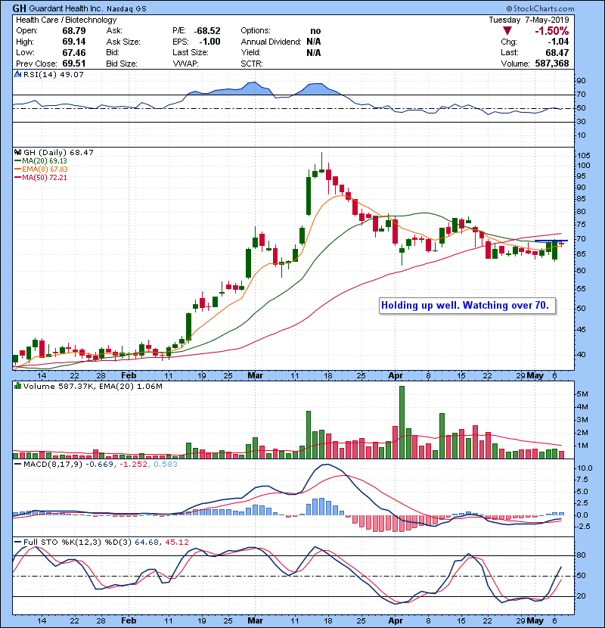Select the Prev Close value 69.51
Screen dimensions: 605x628
74,64
